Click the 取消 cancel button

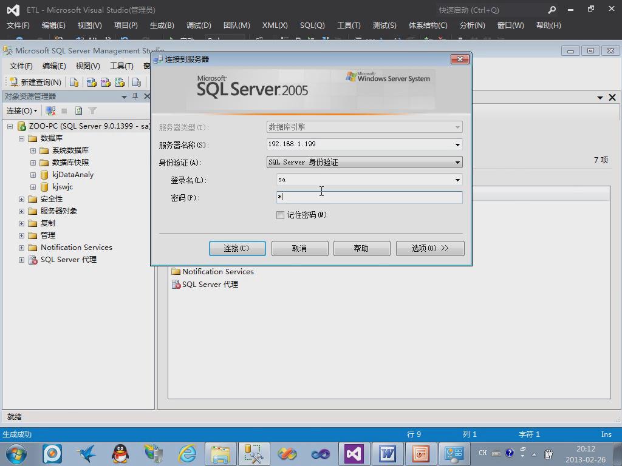tap(299, 248)
